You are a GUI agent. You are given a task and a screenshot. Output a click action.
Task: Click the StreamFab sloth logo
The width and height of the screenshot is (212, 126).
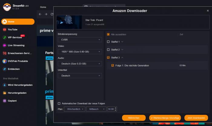pos(7,7)
